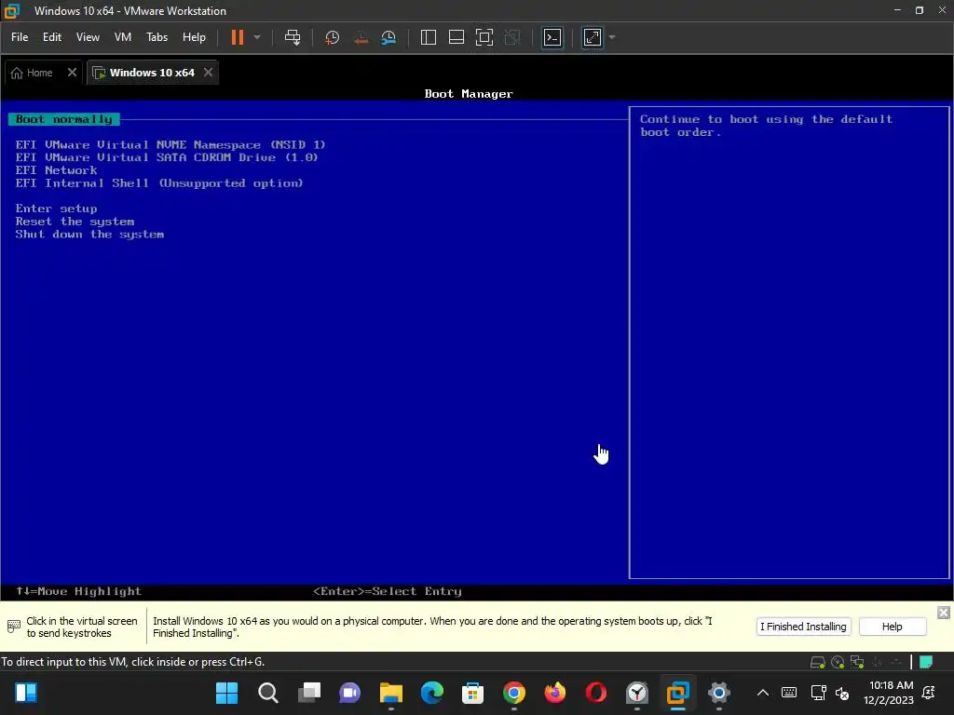The image size is (954, 715).
Task: Revert the VM to its previous snapshot
Action: point(361,37)
